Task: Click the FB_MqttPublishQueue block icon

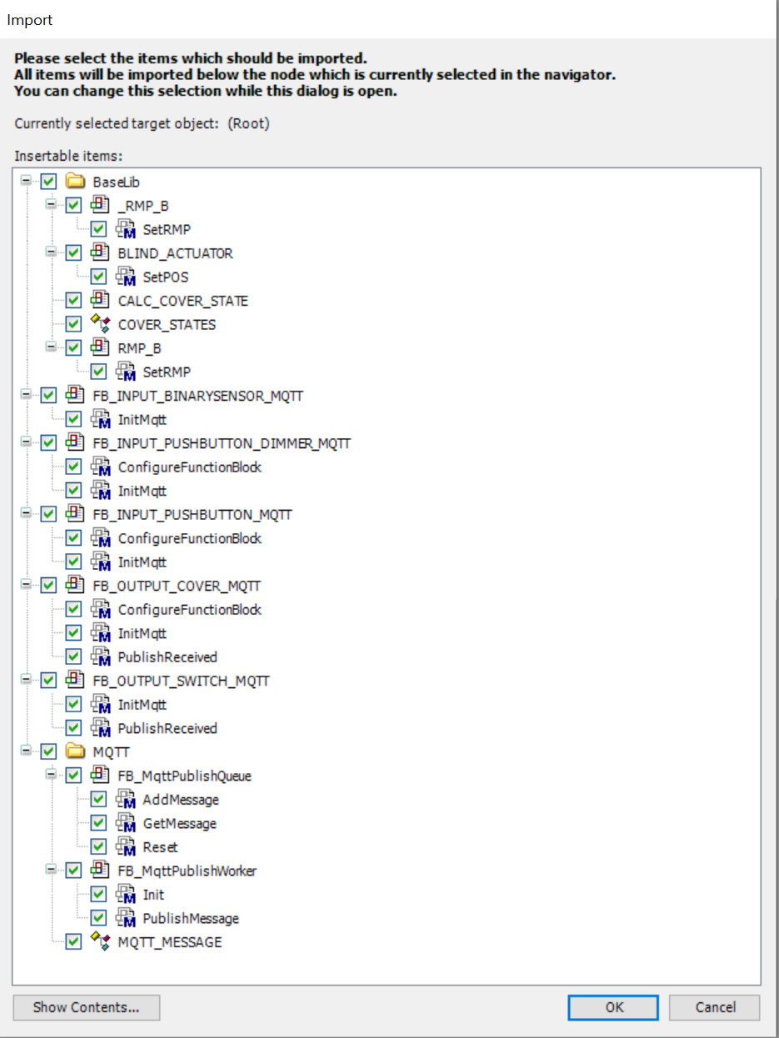Action: [x=100, y=776]
